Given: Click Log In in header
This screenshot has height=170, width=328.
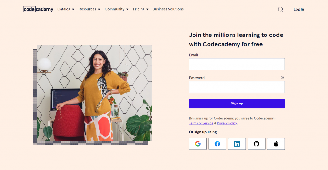Looking at the screenshot, I should click(299, 9).
